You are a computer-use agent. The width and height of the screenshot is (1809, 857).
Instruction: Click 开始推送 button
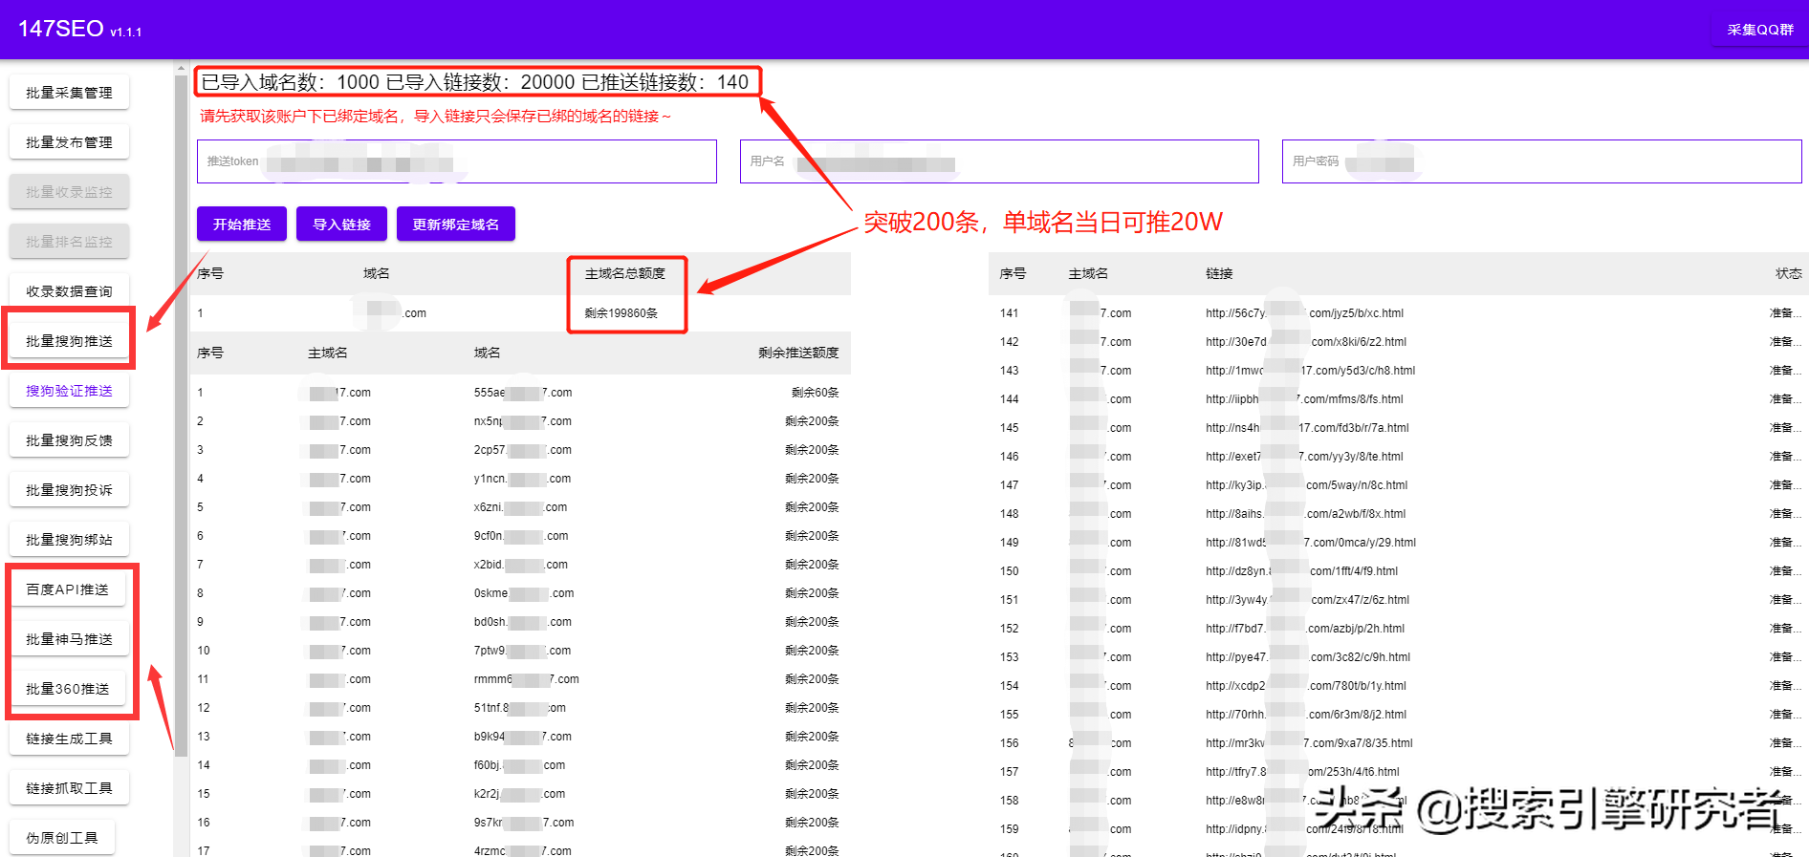(242, 225)
